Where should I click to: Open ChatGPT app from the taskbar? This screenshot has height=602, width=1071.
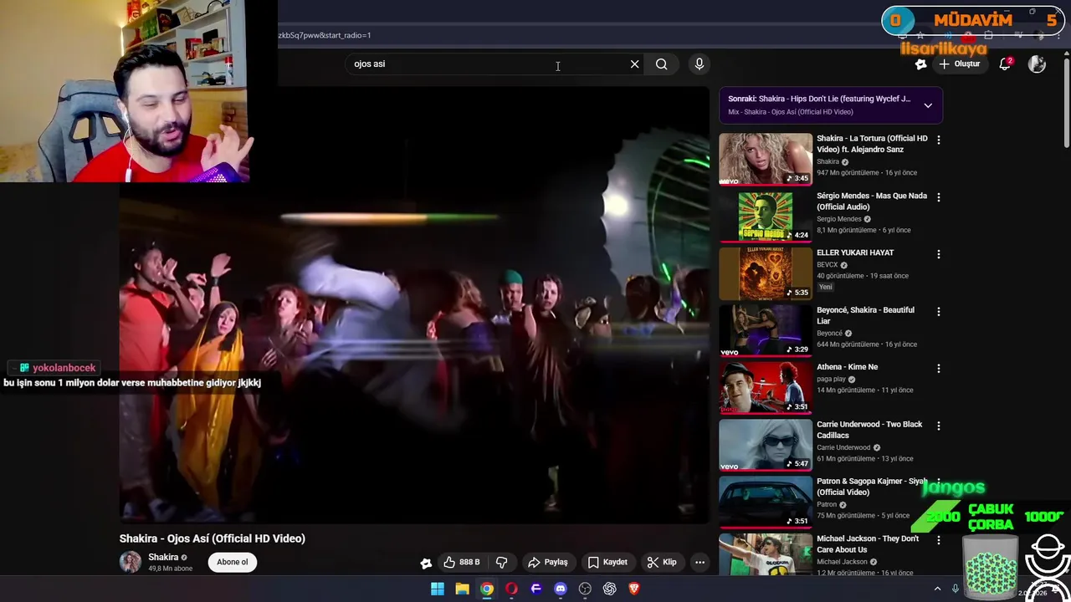click(x=610, y=589)
